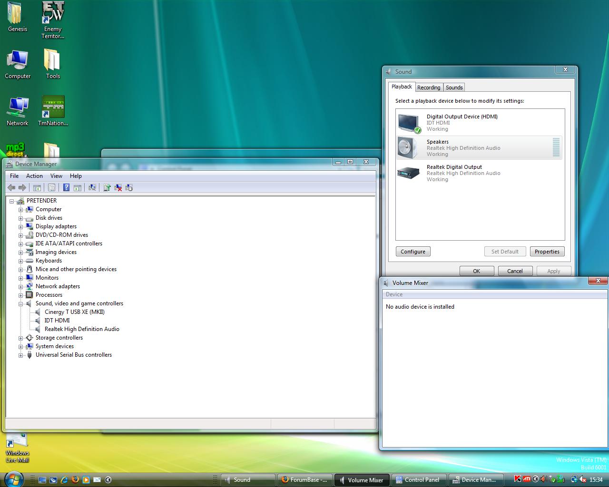Select Digital Output Device (HDMI) playback device

point(480,123)
